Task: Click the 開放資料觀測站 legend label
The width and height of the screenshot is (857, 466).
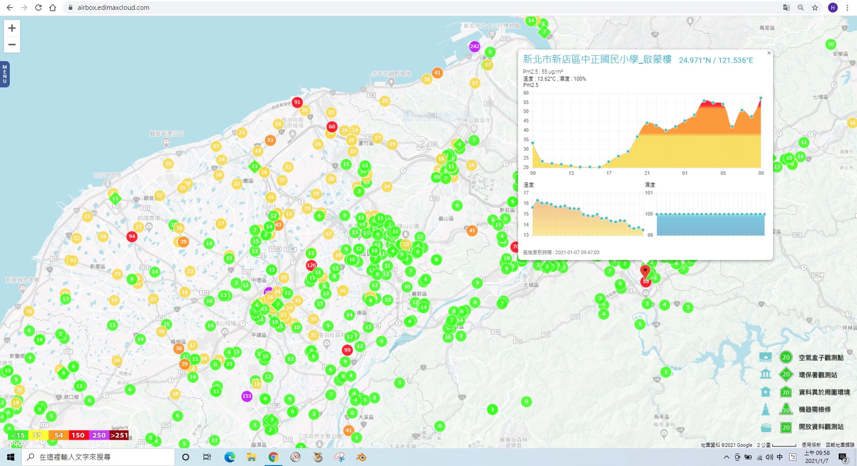Action: click(821, 427)
